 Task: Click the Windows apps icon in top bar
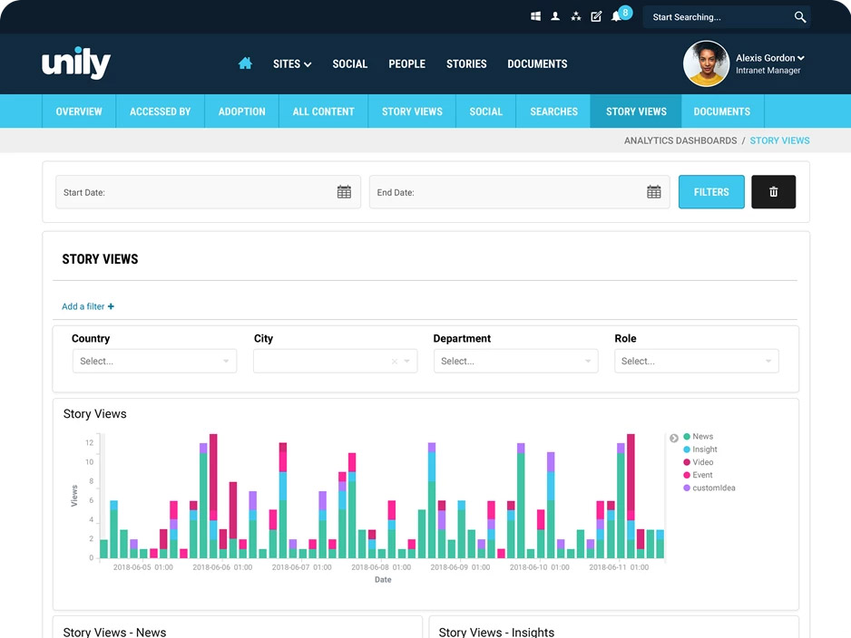(x=536, y=16)
